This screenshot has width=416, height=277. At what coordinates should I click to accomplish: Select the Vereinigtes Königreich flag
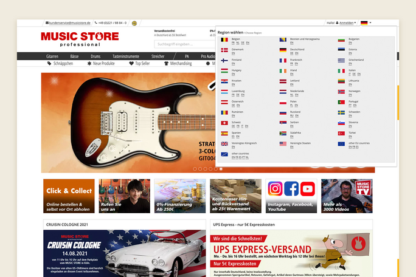(x=224, y=144)
